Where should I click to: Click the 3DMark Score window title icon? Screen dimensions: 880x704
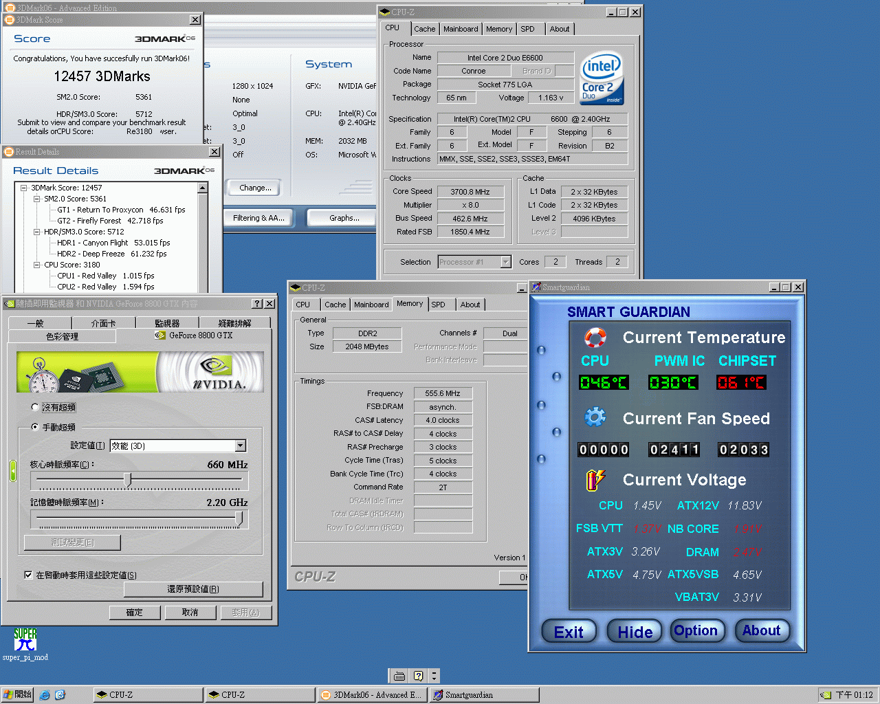click(10, 20)
